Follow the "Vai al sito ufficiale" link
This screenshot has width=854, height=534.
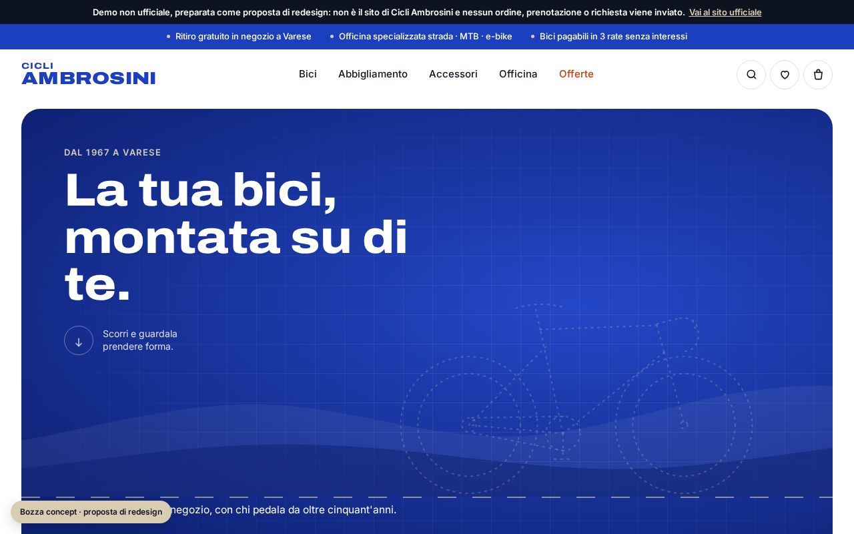725,12
